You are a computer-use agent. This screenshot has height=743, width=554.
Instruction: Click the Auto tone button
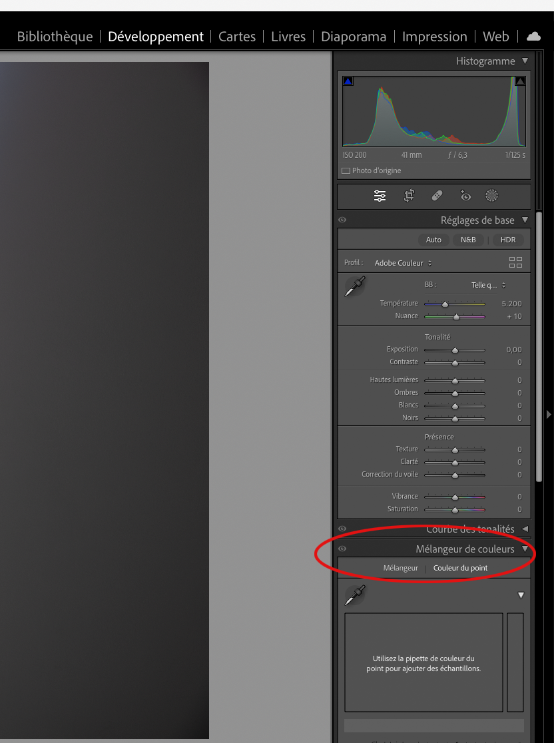[x=433, y=240]
